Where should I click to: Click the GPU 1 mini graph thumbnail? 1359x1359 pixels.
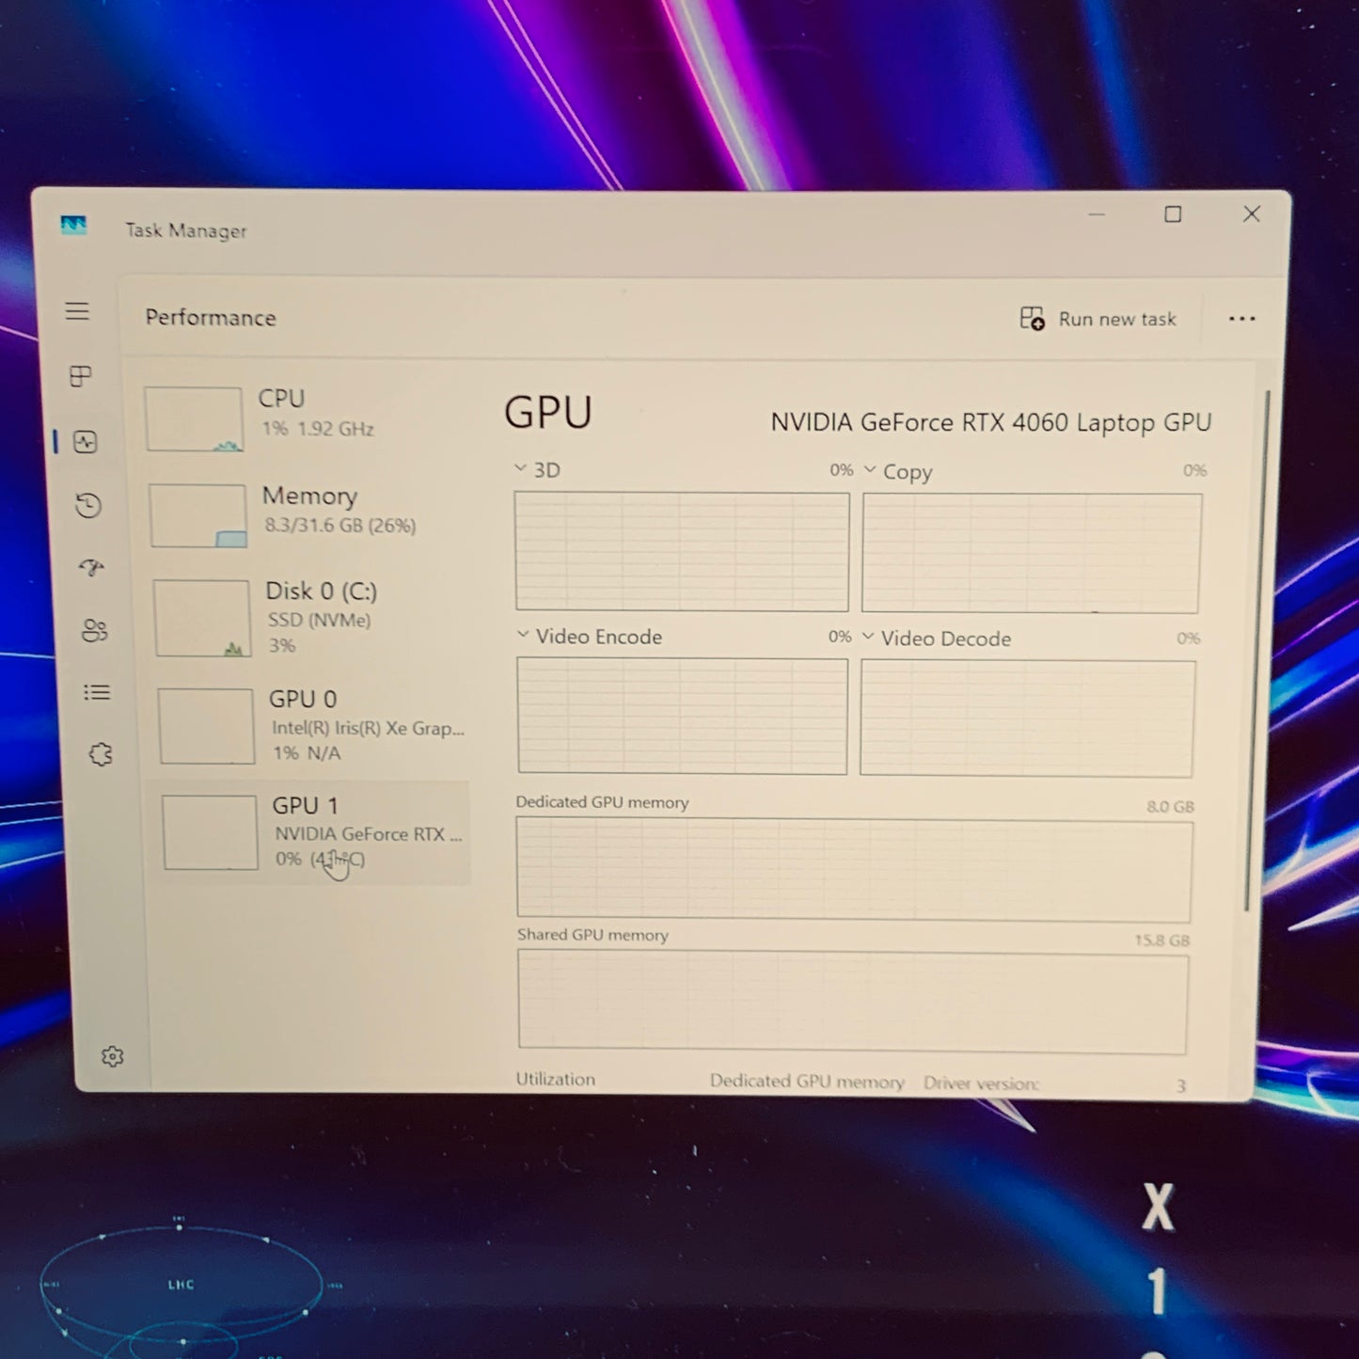210,833
